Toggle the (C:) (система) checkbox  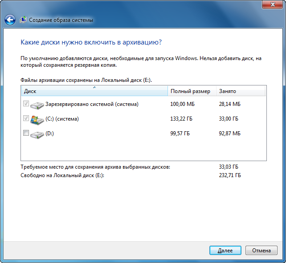pos(26,118)
